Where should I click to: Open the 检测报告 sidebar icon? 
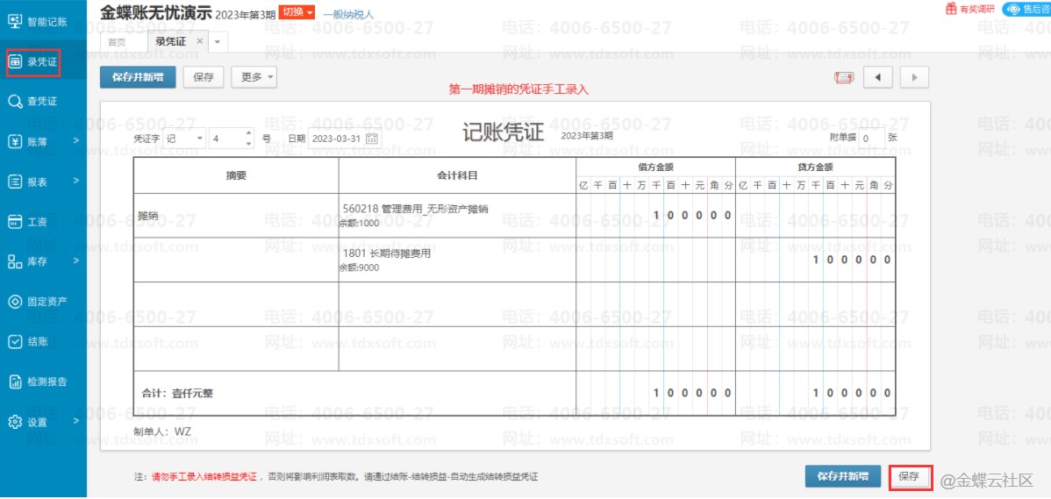(15, 381)
